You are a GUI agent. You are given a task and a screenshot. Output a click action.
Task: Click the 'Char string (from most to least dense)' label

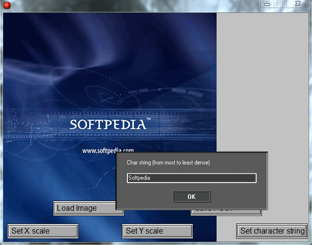[168, 163]
